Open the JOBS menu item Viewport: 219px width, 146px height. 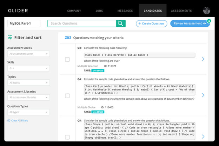99,11
